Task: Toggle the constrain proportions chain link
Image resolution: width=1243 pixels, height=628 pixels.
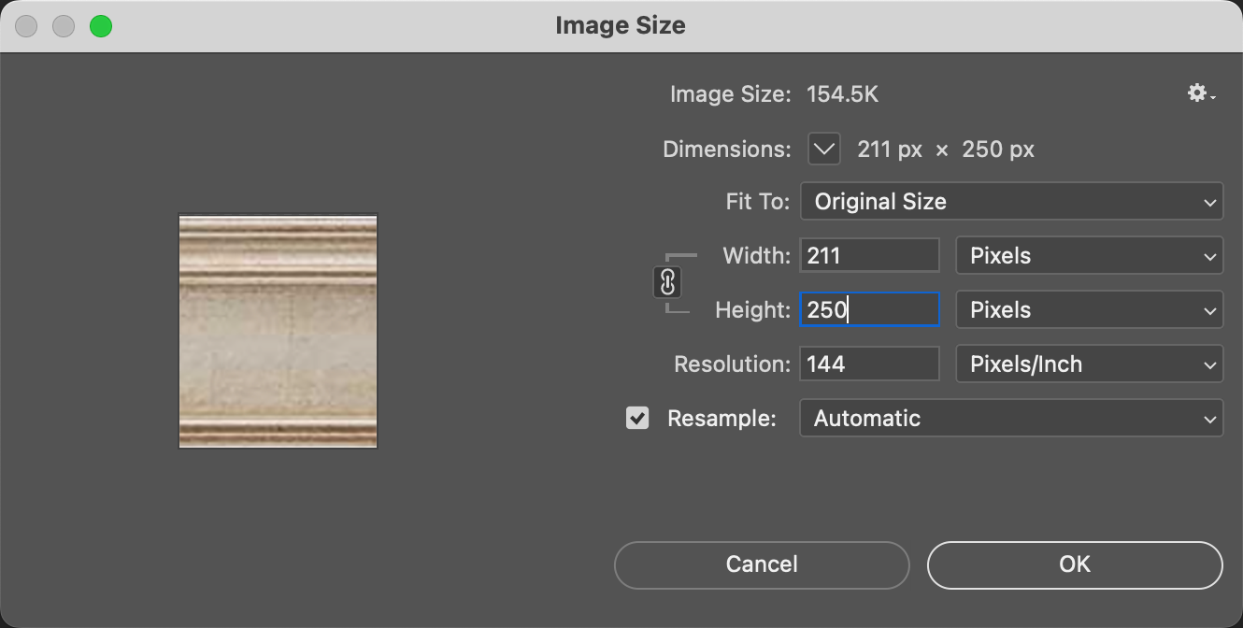Action: tap(667, 282)
